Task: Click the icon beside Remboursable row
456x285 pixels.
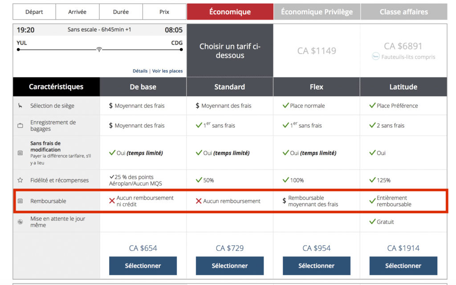Action: point(20,201)
